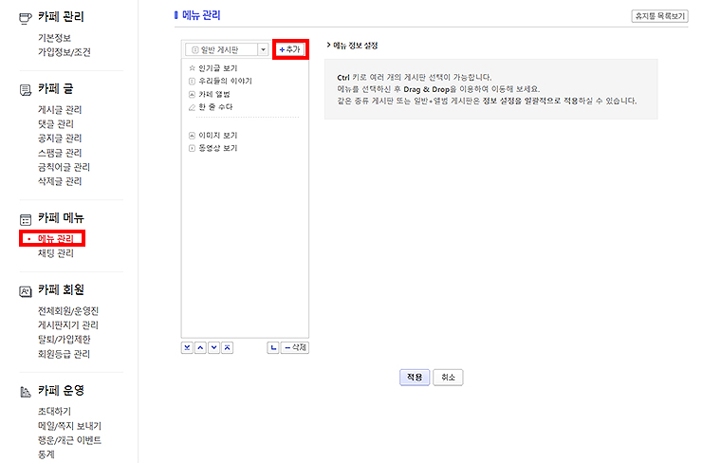Select 동영상 보기 in menu list
Image resolution: width=702 pixels, height=463 pixels.
point(217,148)
